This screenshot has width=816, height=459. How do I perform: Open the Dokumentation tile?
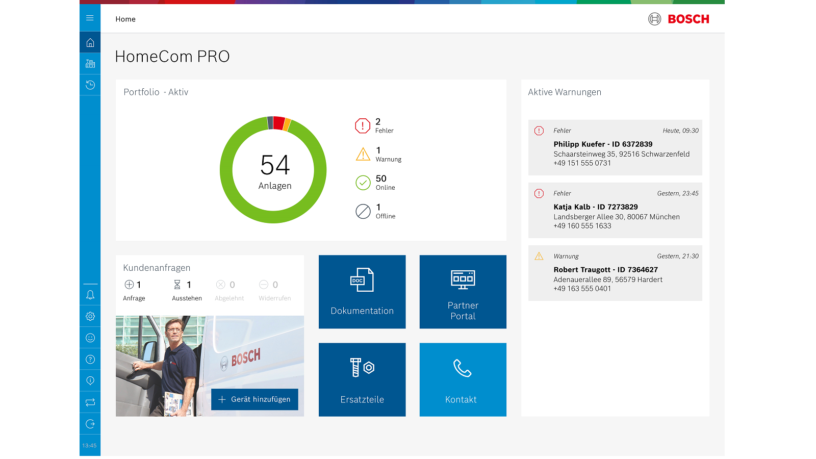pyautogui.click(x=362, y=292)
